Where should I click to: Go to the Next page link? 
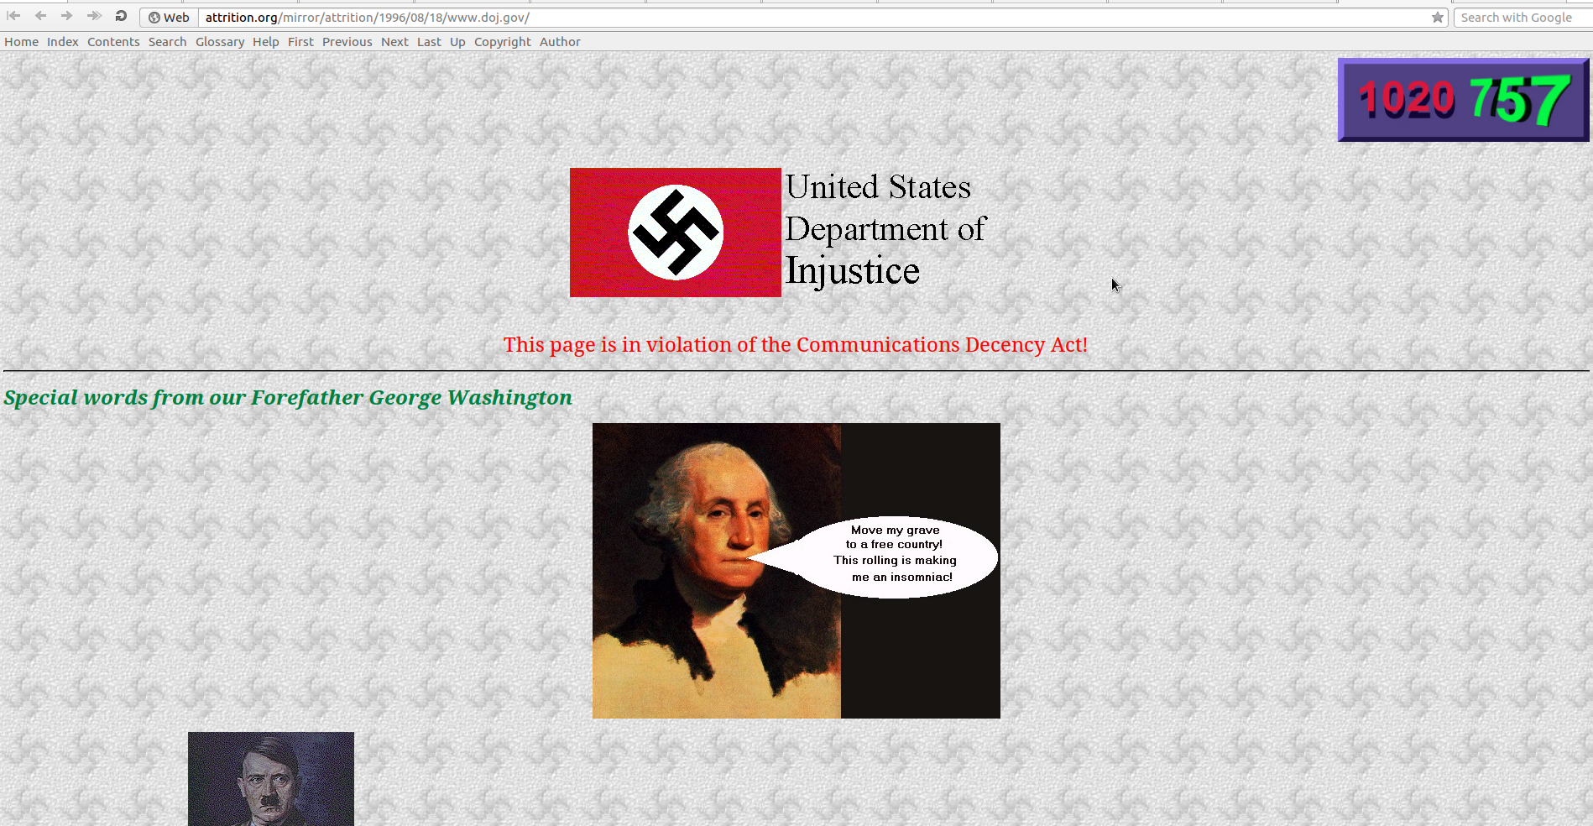394,42
